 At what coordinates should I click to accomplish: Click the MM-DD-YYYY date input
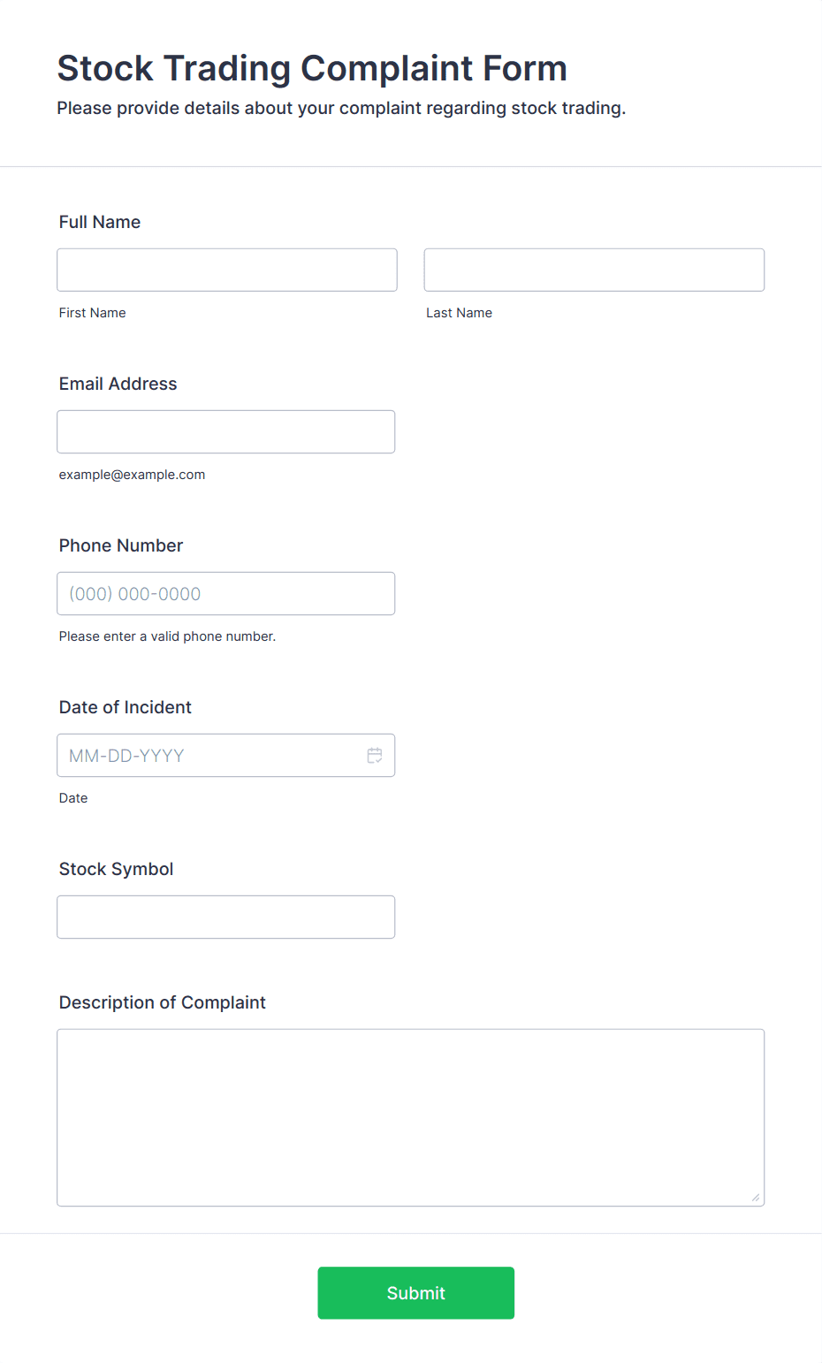[x=209, y=756]
